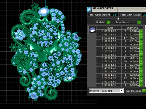Click the 0.17tw weight cell
The image size is (146, 109).
click(x=134, y=82)
